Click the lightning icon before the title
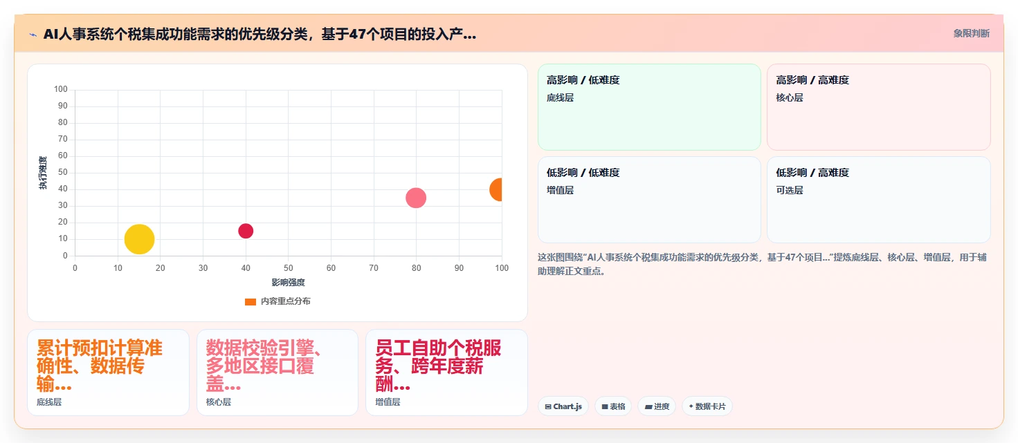The image size is (1018, 443). coord(33,34)
